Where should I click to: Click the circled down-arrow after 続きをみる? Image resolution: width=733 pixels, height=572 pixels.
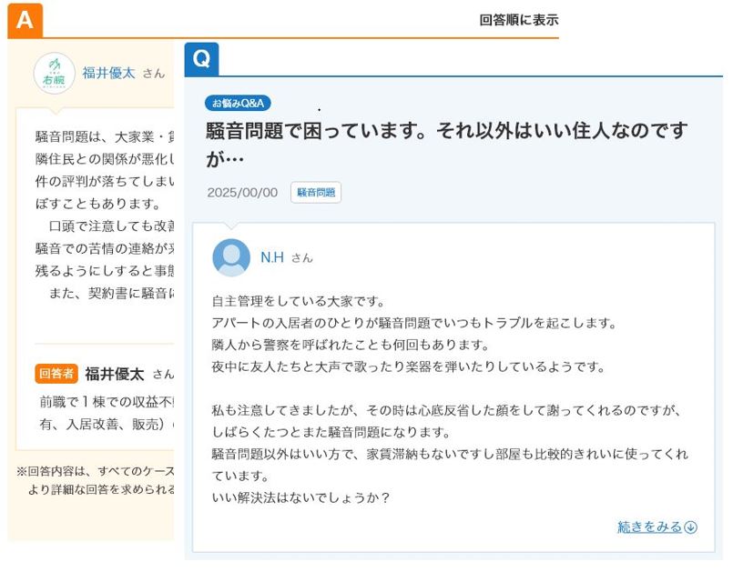tap(691, 527)
